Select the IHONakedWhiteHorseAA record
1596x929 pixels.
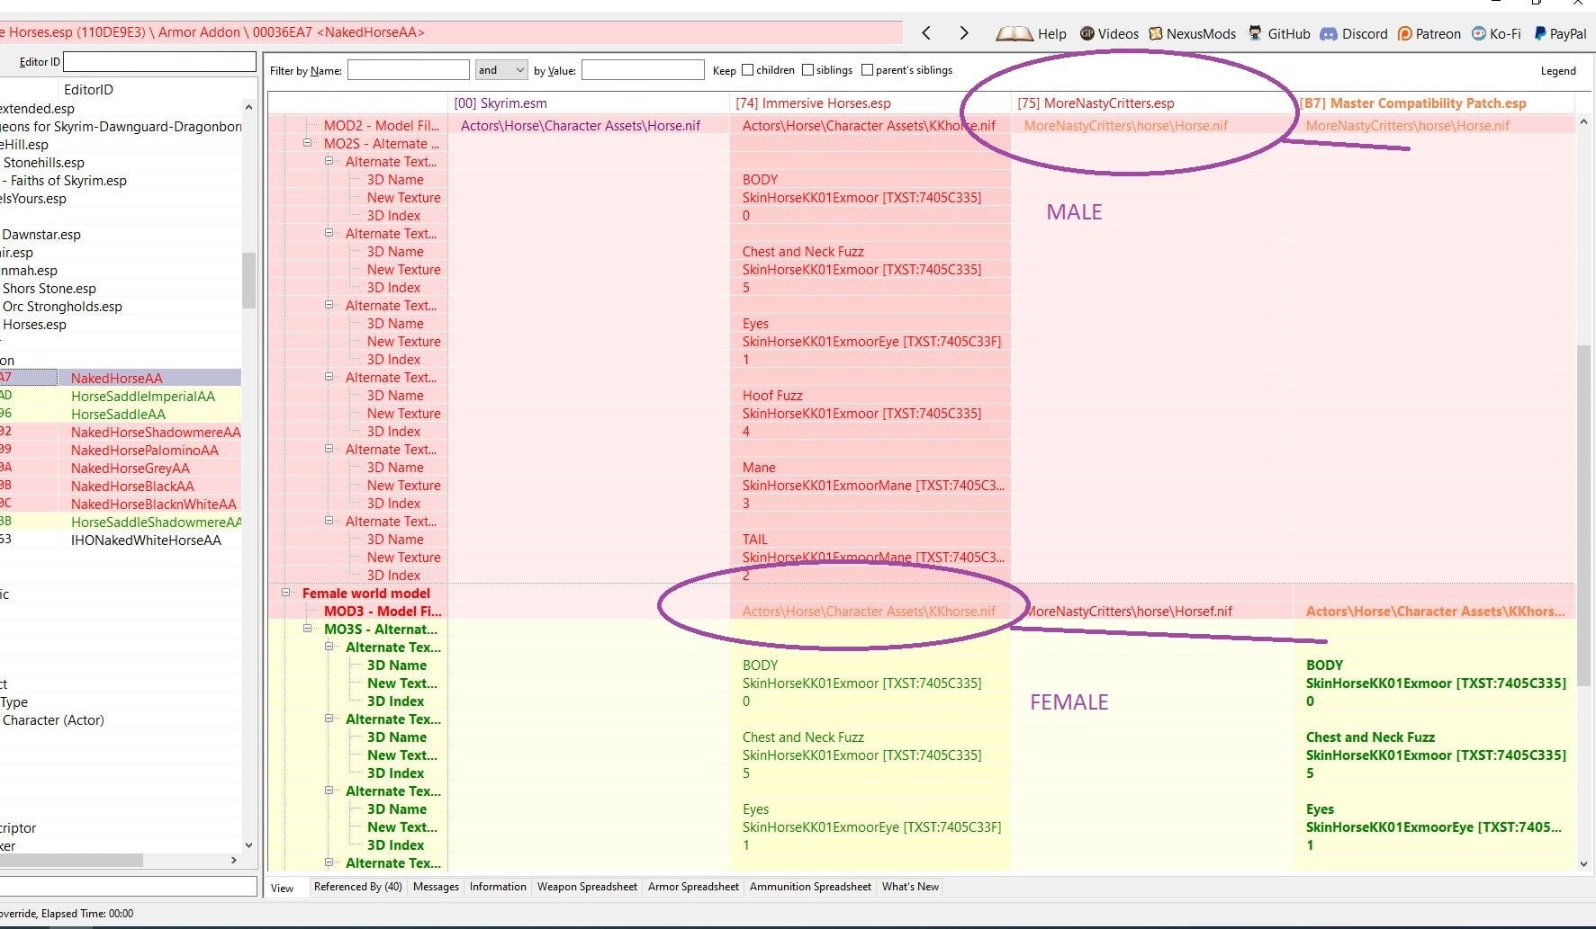(146, 540)
